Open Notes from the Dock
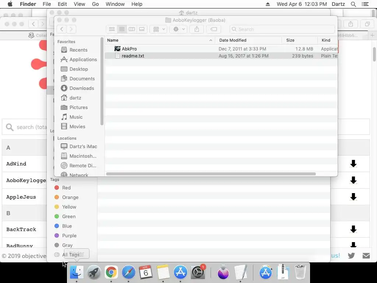 click(163, 272)
